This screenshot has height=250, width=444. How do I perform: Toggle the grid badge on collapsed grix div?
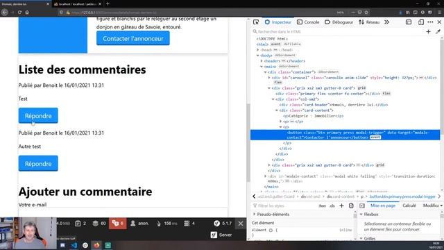[380, 165]
